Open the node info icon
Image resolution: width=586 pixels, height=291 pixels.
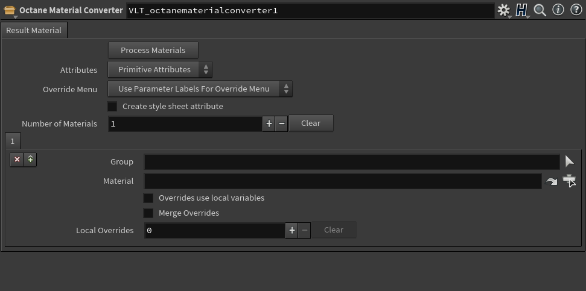[558, 10]
